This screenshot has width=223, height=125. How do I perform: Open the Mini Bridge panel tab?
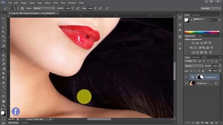click(x=13, y=123)
